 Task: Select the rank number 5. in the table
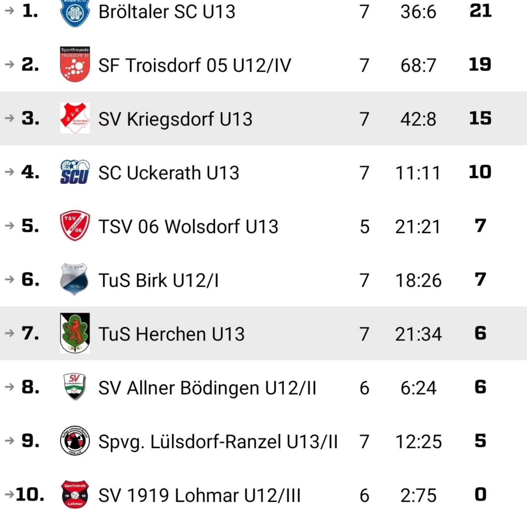pos(30,225)
